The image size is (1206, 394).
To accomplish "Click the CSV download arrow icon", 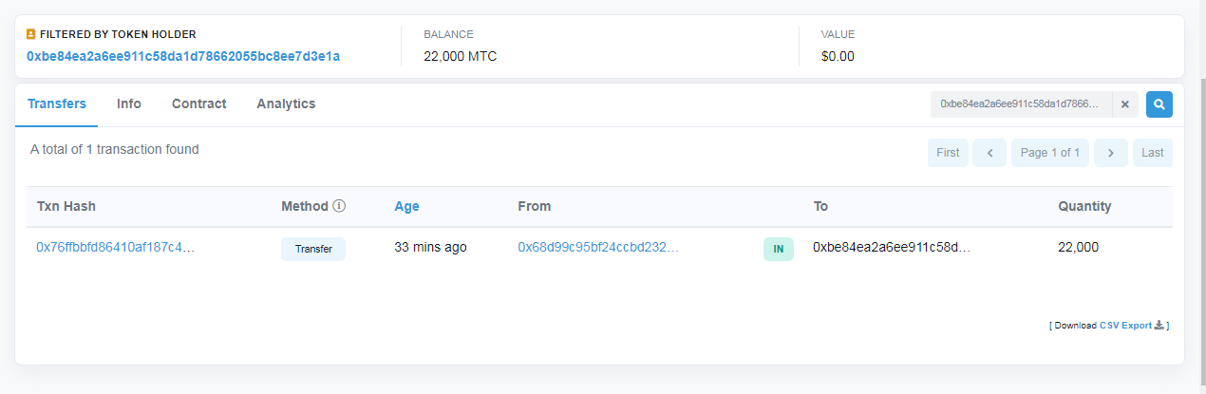I will click(1159, 326).
